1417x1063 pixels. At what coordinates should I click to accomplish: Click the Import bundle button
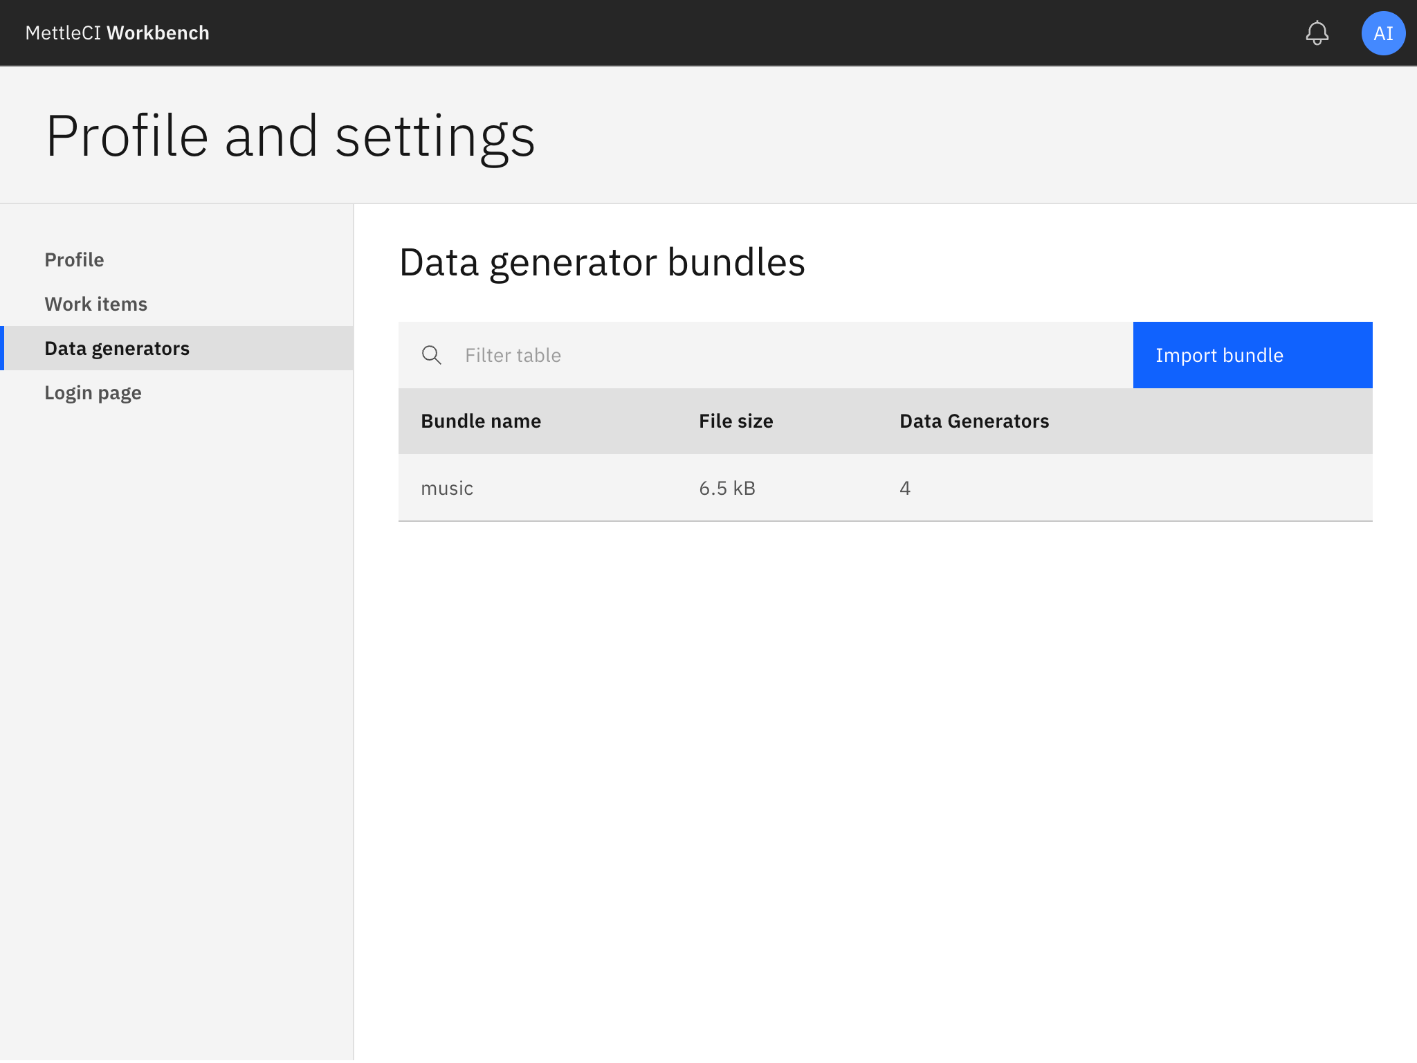click(x=1252, y=355)
